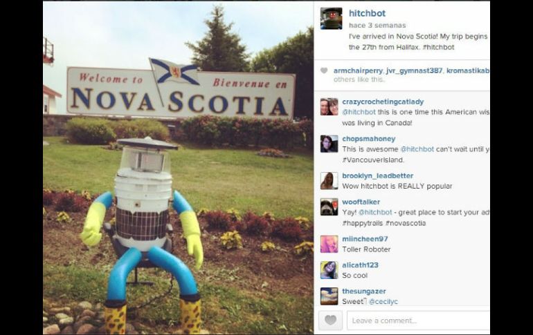The height and width of the screenshot is (335, 533).
Task: Open the armchairperry liker link
Action: [358, 70]
